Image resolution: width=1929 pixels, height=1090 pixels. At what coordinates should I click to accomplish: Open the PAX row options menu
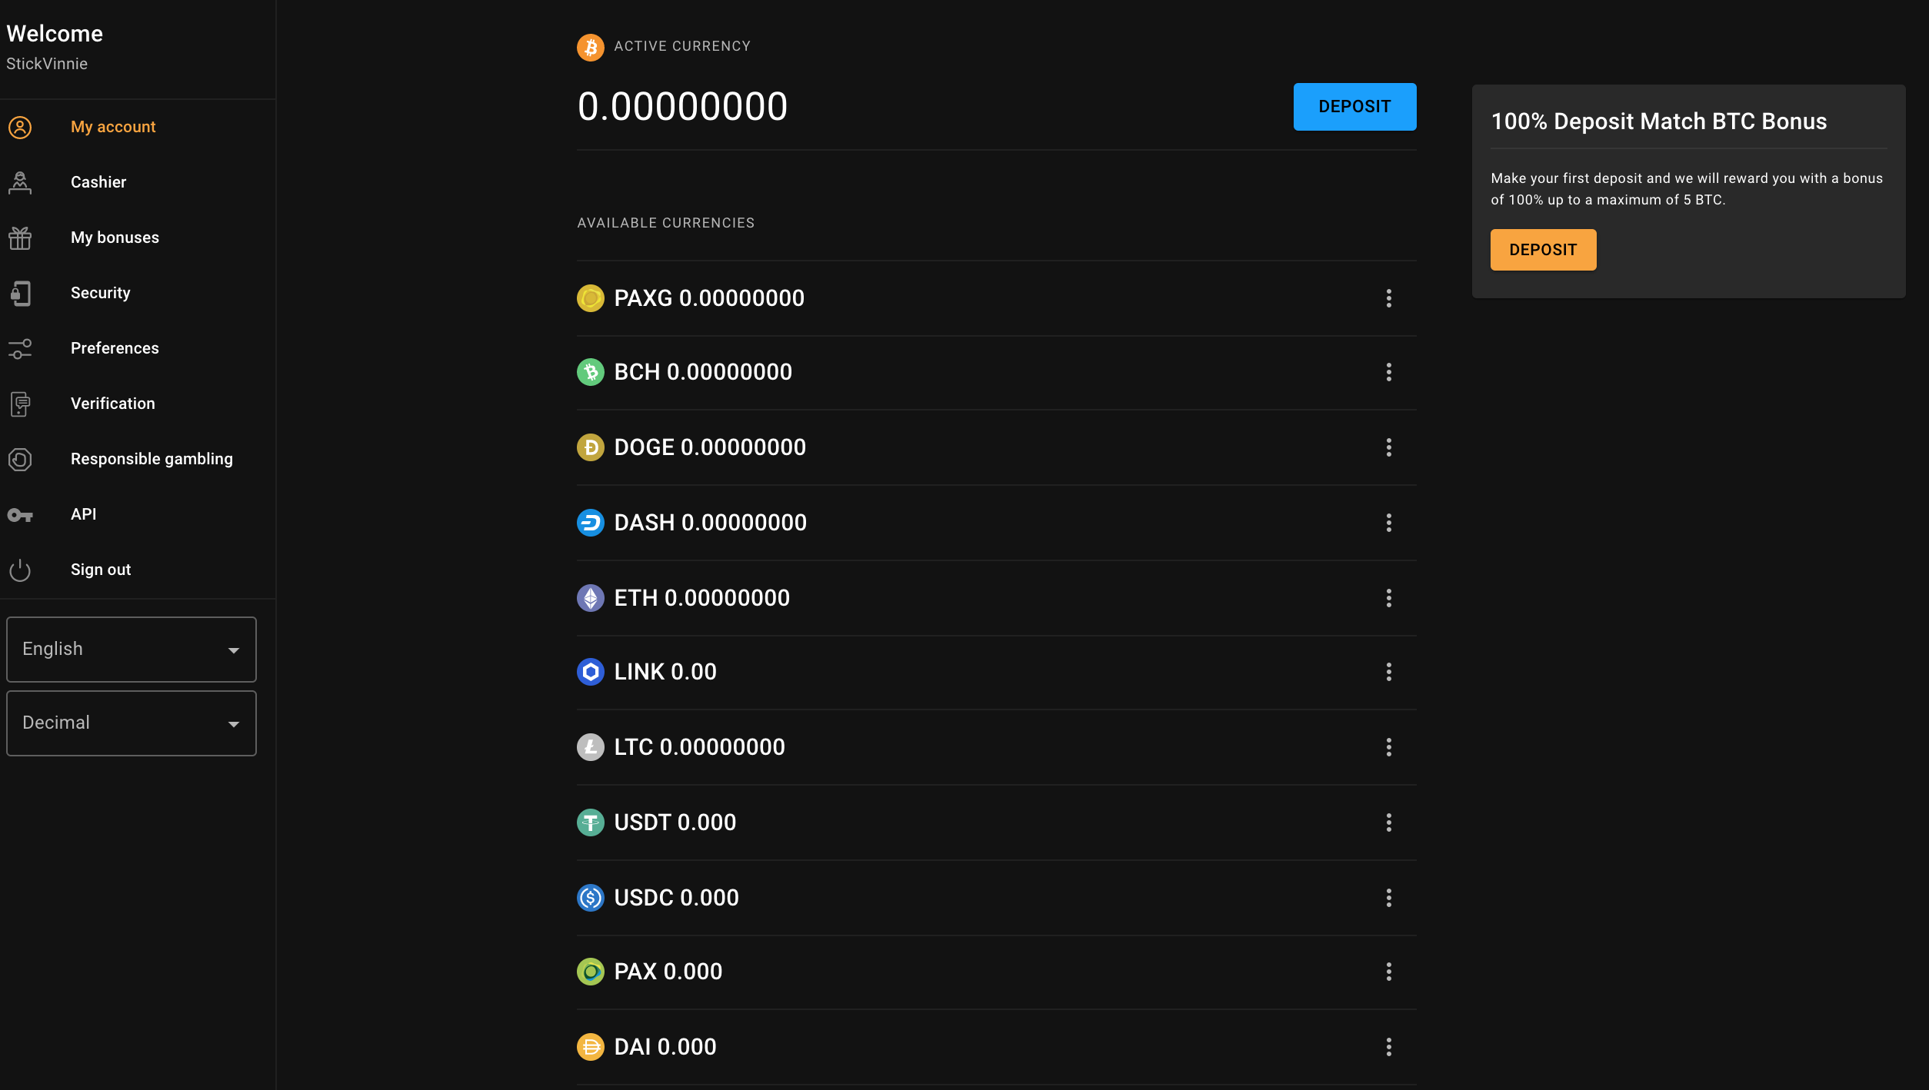(x=1388, y=972)
